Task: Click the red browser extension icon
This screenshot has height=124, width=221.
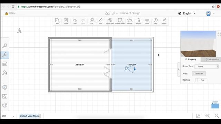Action: (x=218, y=7)
